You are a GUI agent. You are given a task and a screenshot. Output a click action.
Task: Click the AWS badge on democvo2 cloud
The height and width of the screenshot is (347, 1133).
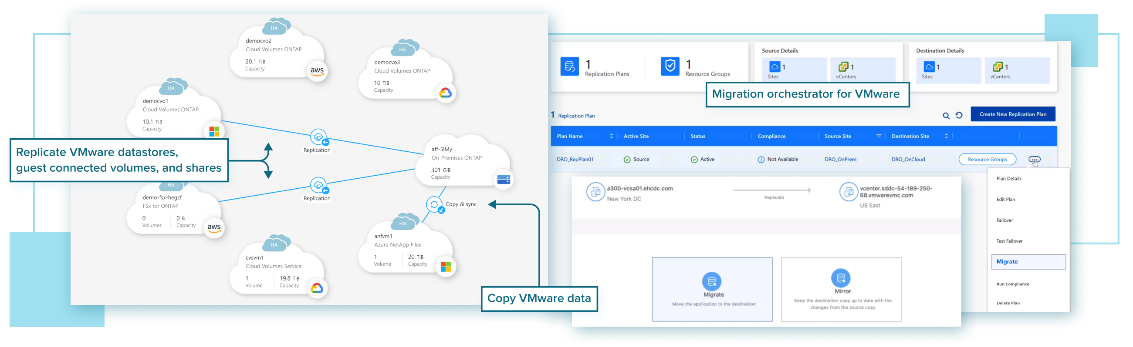pyautogui.click(x=317, y=71)
